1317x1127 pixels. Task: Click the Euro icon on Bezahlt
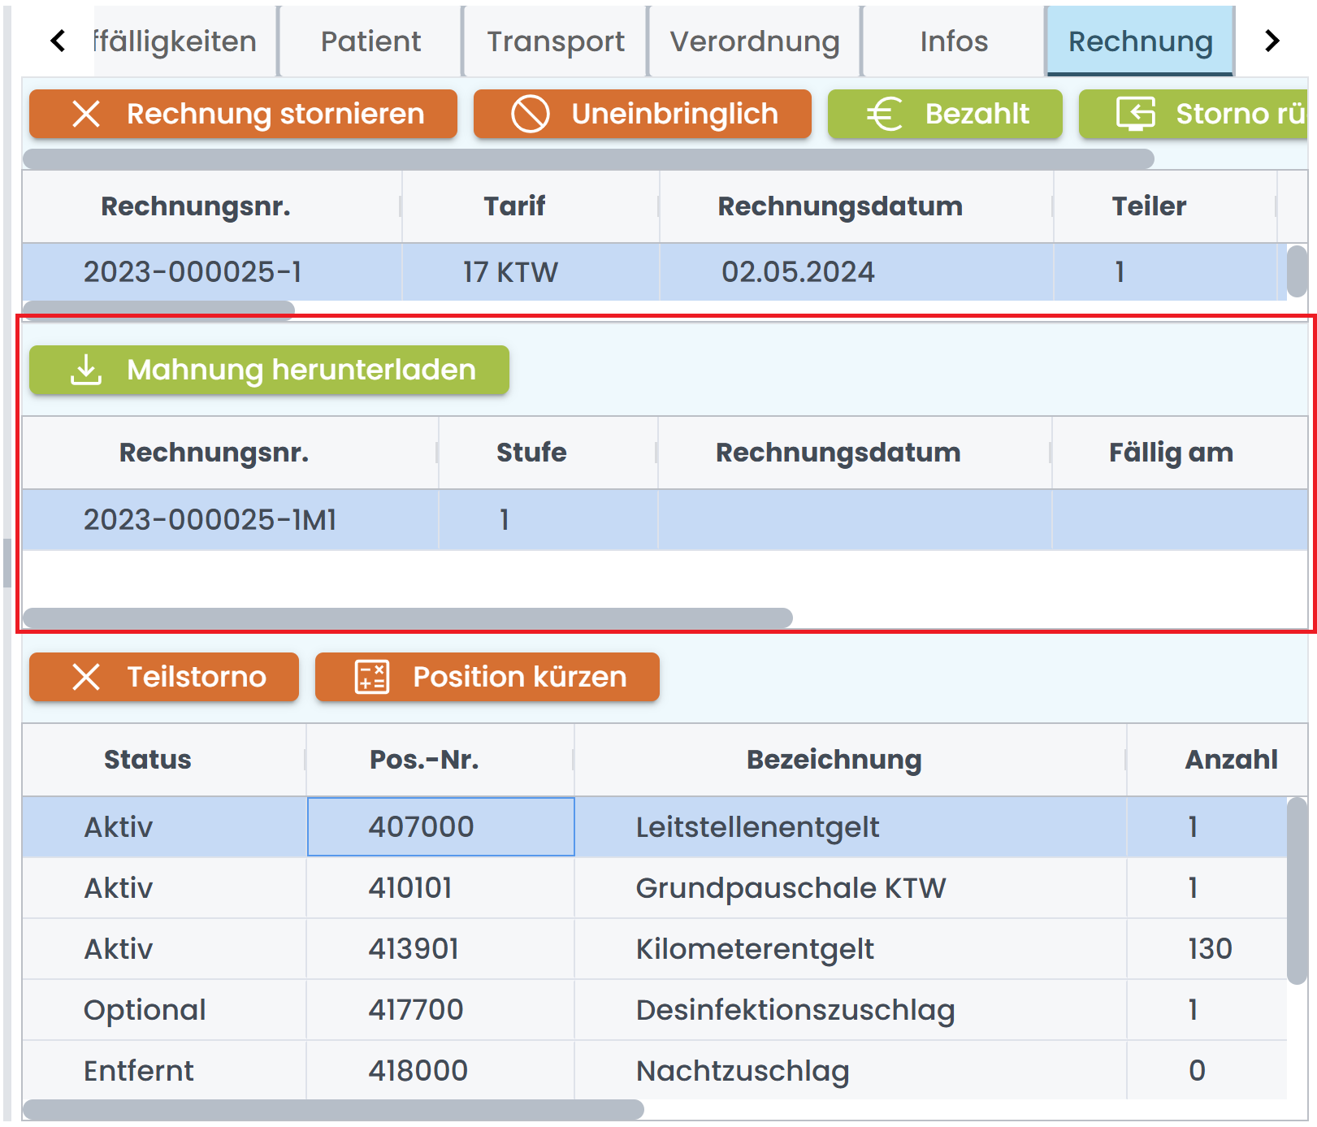click(884, 114)
